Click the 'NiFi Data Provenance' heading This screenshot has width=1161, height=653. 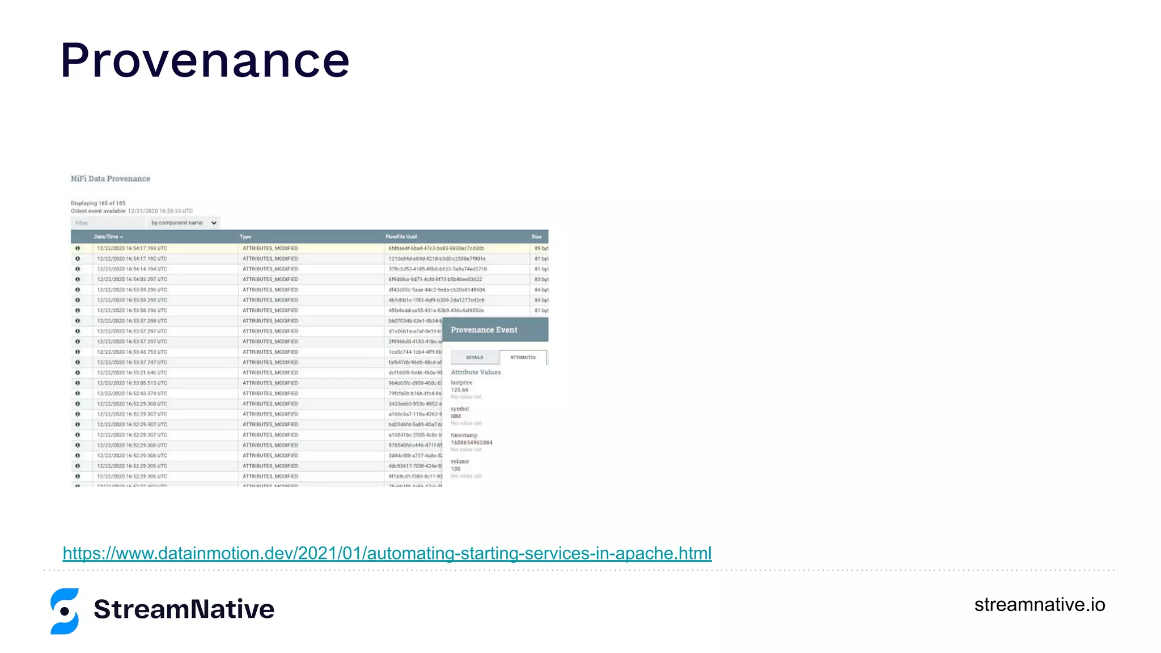tap(111, 179)
